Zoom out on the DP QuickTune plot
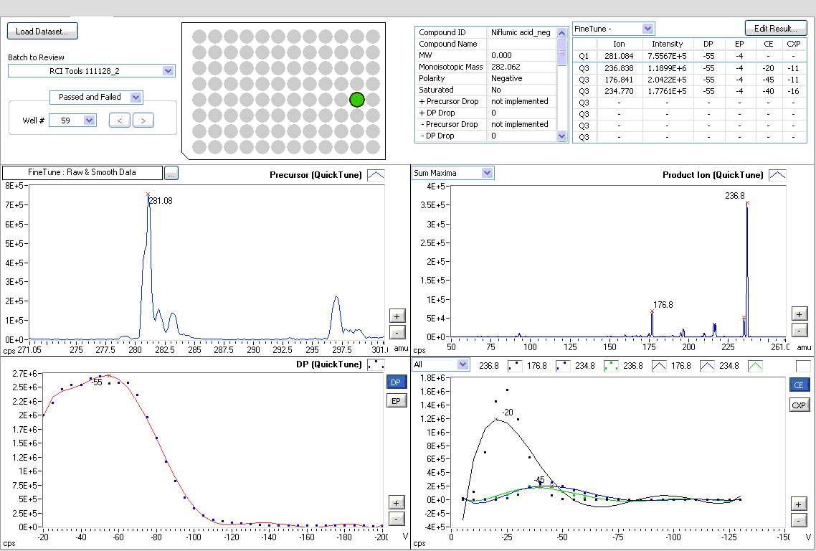 pyautogui.click(x=397, y=519)
